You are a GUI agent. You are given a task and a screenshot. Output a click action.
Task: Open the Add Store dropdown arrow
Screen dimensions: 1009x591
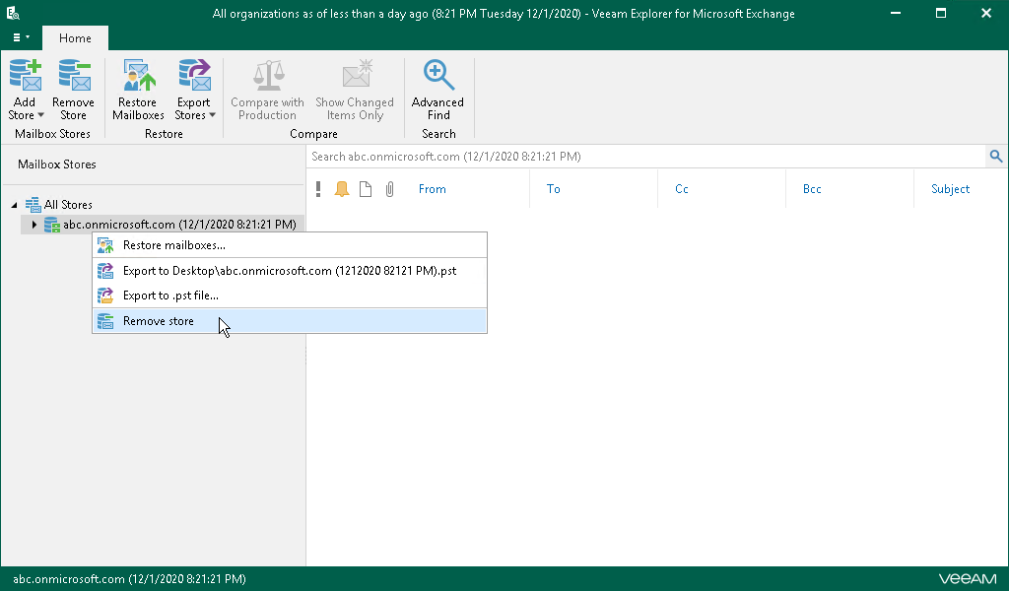40,115
